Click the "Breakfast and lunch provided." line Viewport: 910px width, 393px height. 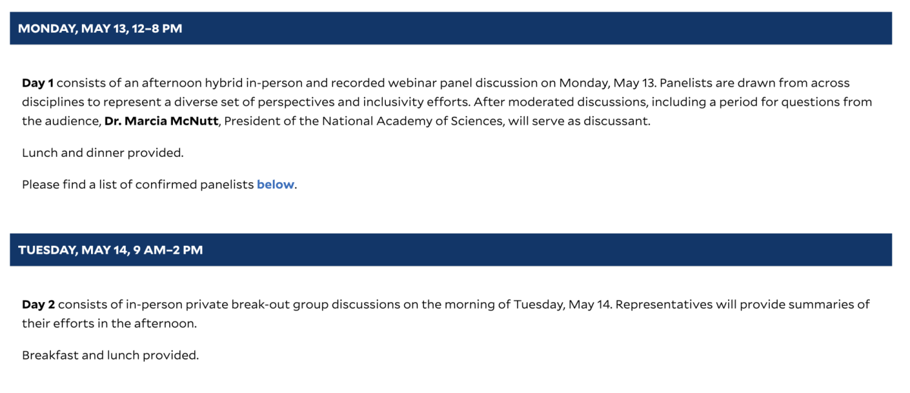110,355
